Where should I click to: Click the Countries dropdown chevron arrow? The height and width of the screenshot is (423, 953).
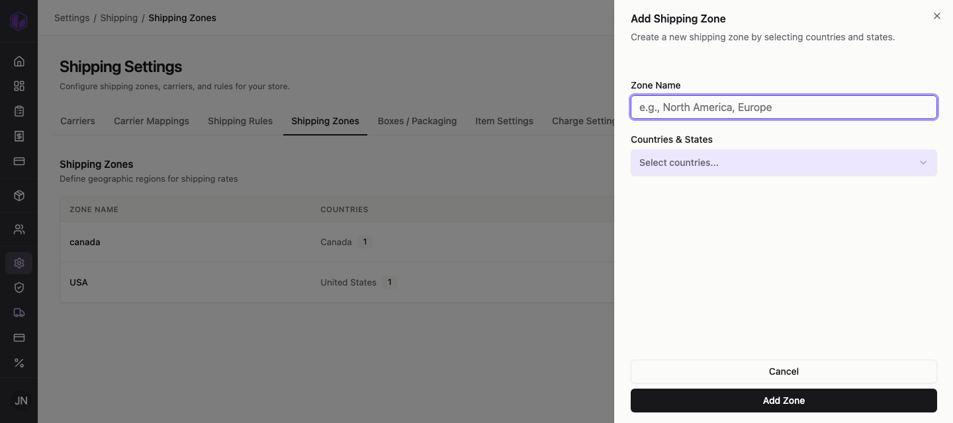coord(923,163)
